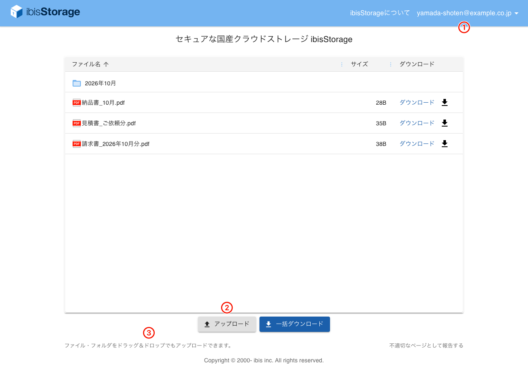Screen dimensions: 528x371
Task: Select file name 納品書_10月.pdf
Action: [x=103, y=103]
